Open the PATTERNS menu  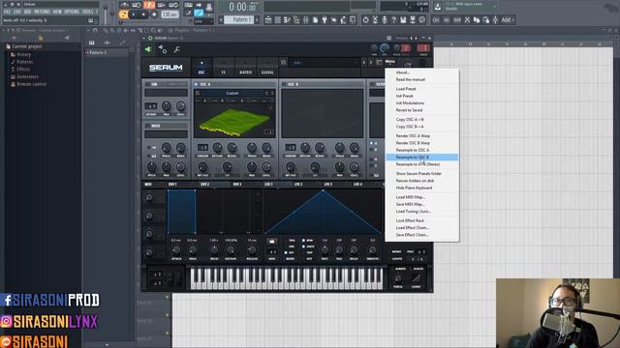42,12
